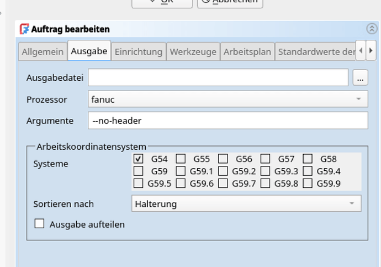Click the browse button for Ausgabedatei
This screenshot has width=381, height=267.
pos(360,78)
